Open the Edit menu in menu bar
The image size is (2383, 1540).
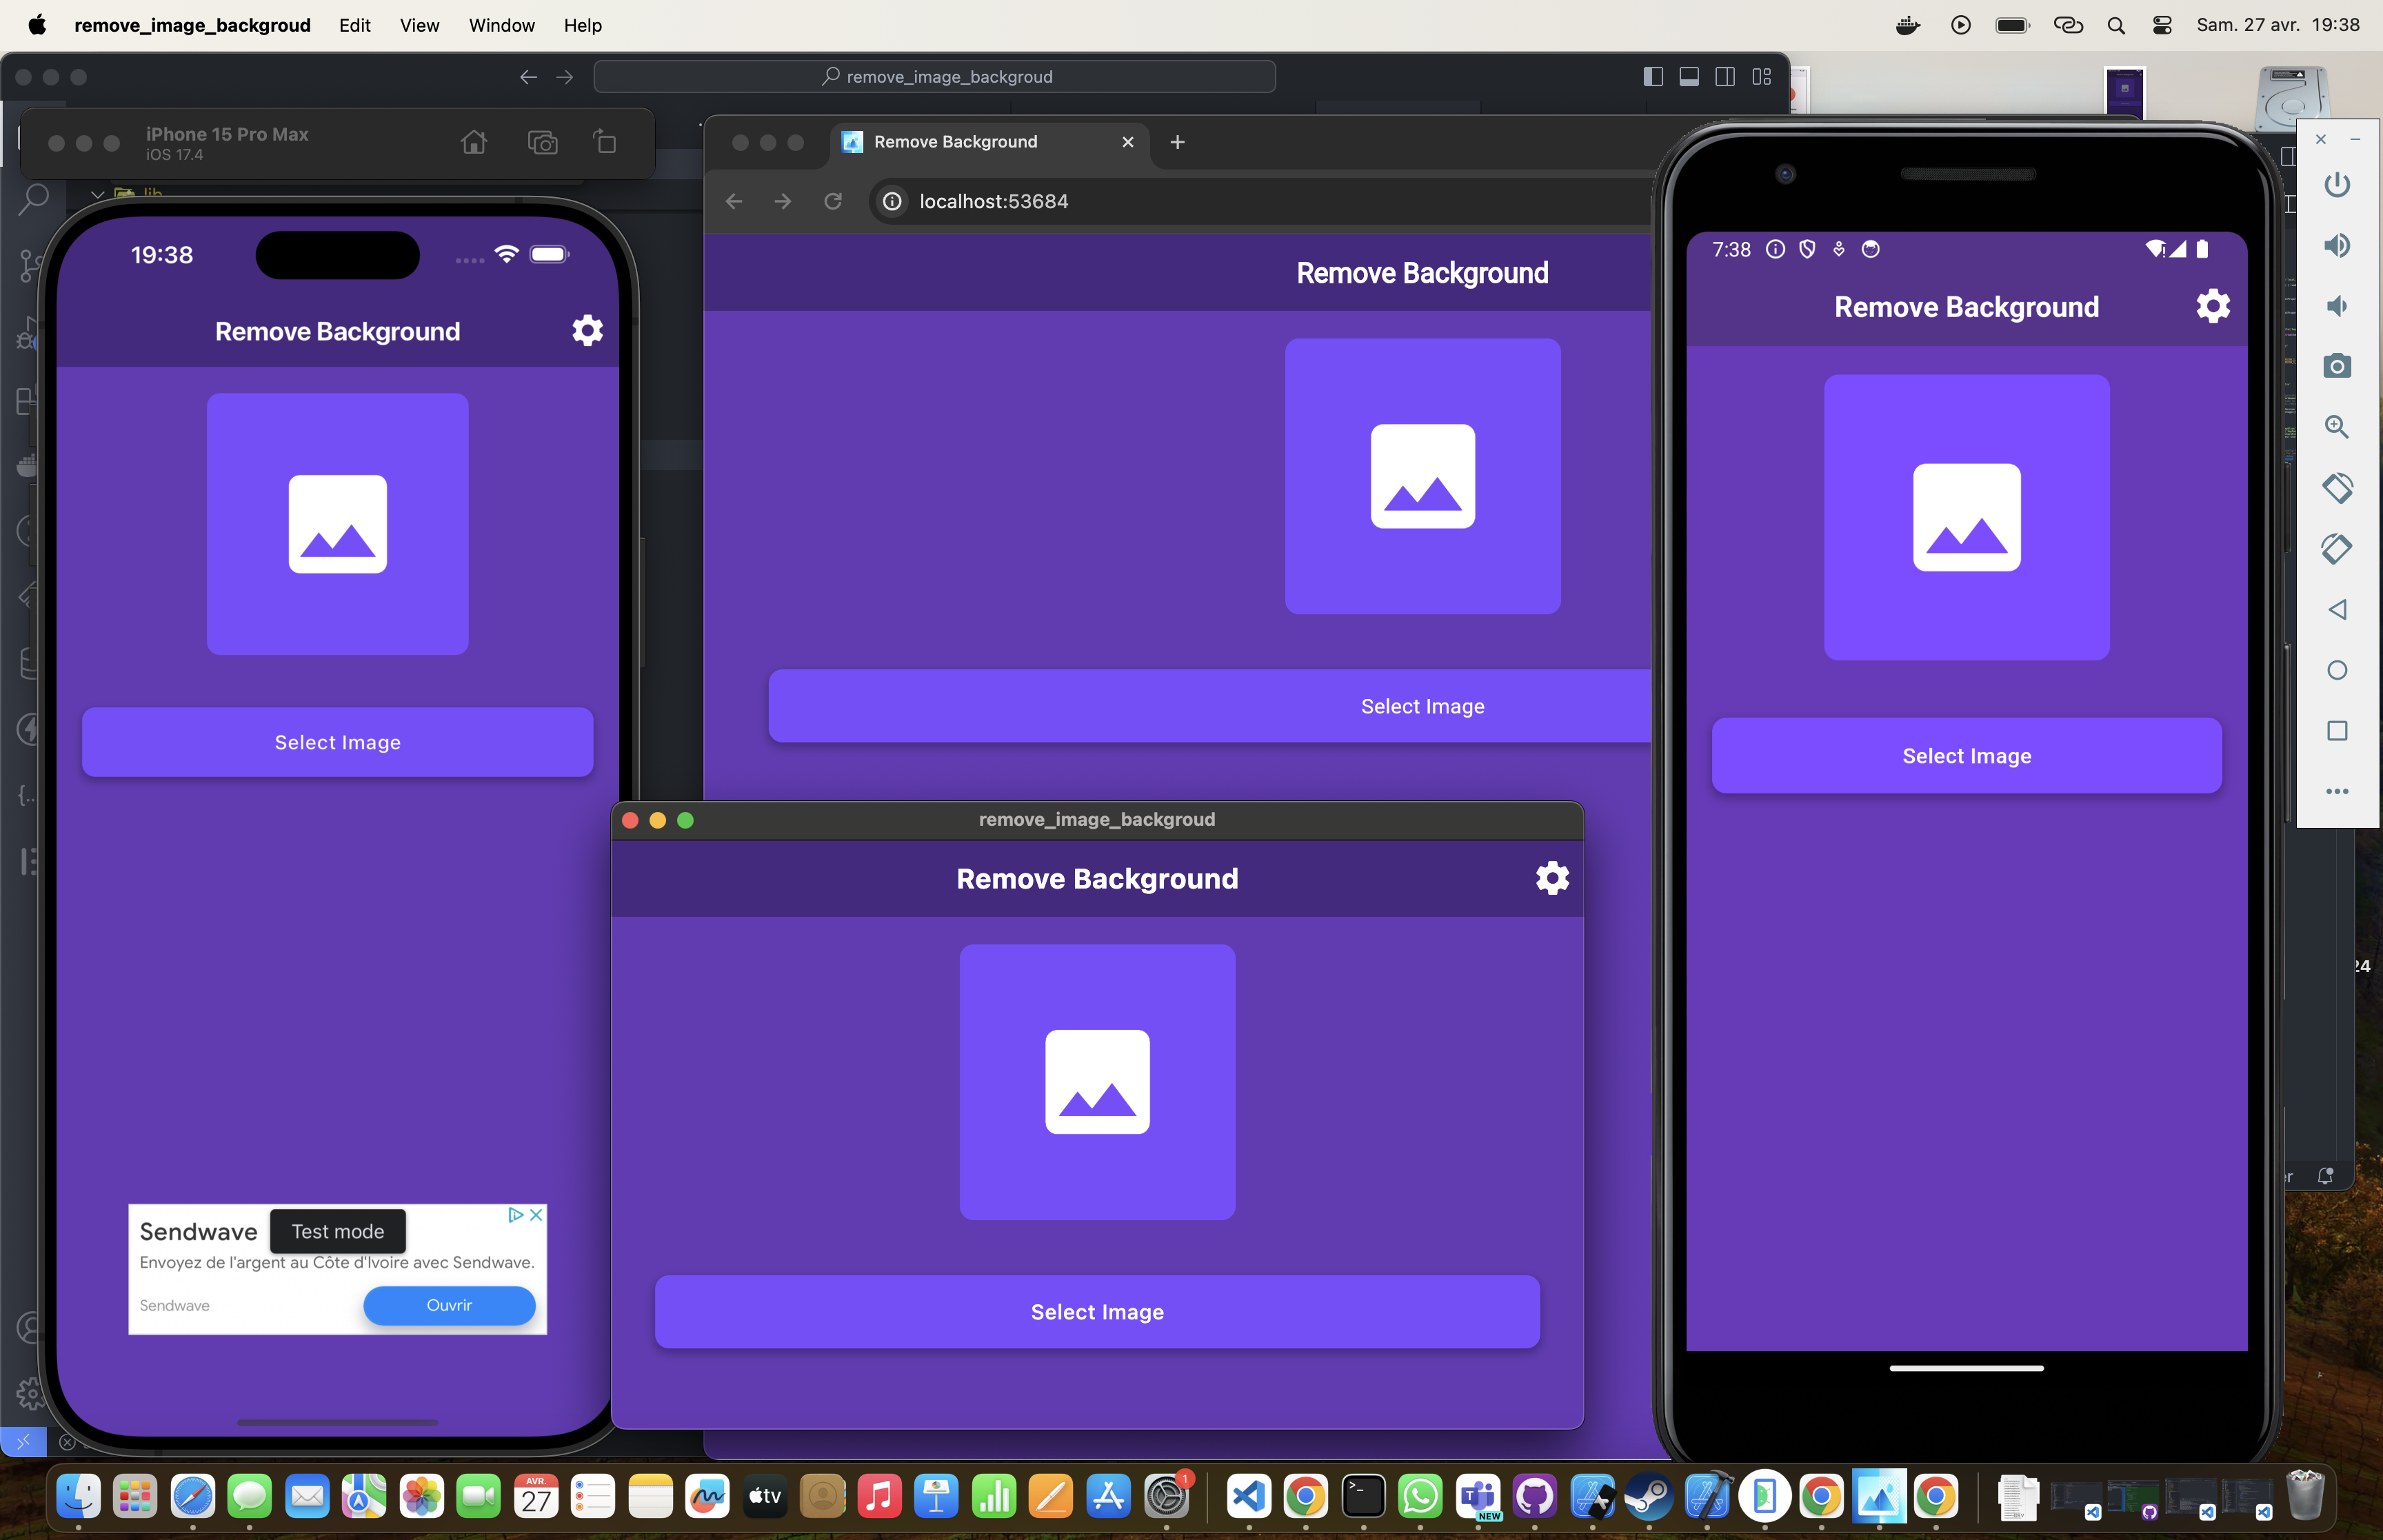pos(354,25)
